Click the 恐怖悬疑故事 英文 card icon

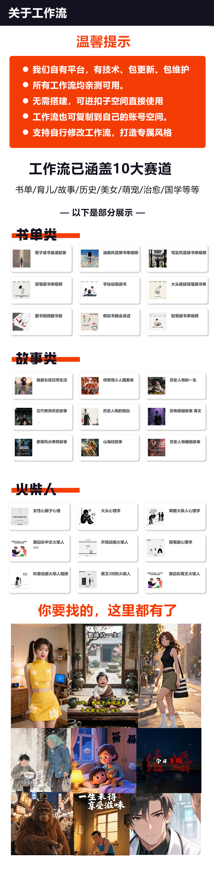(156, 416)
